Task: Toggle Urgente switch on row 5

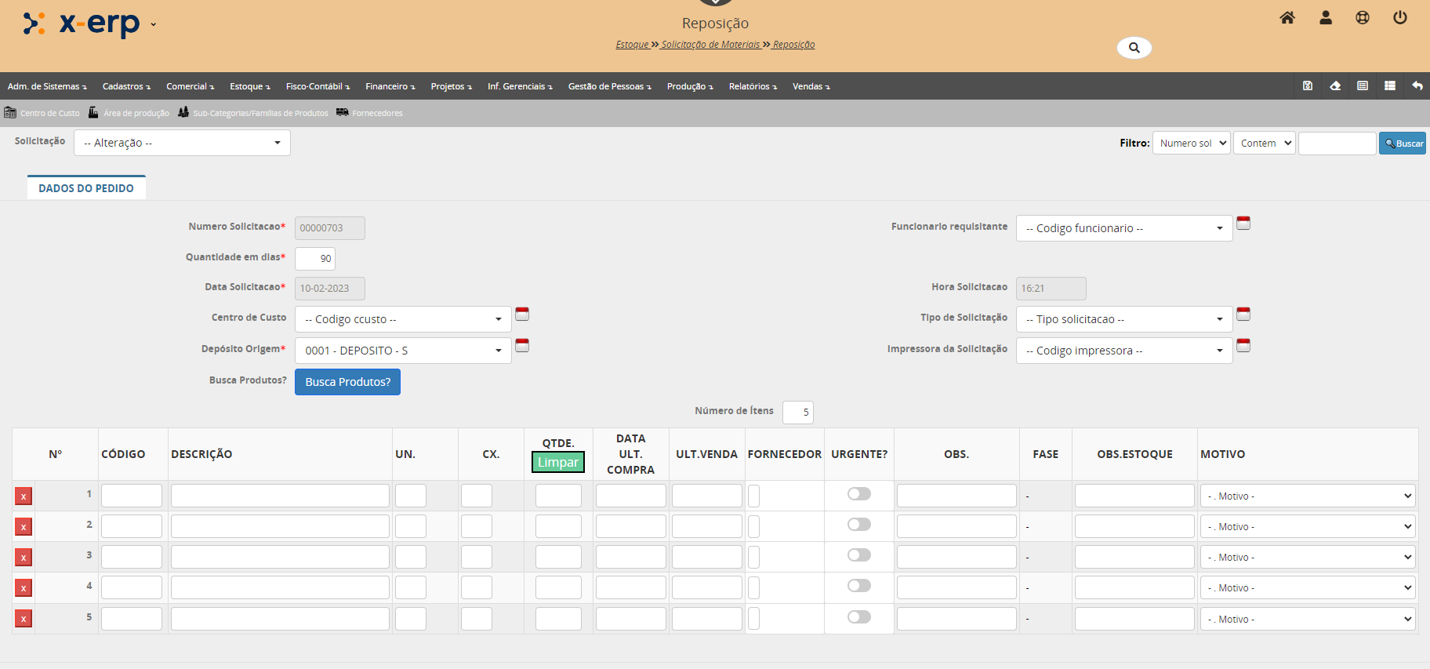Action: click(x=859, y=617)
